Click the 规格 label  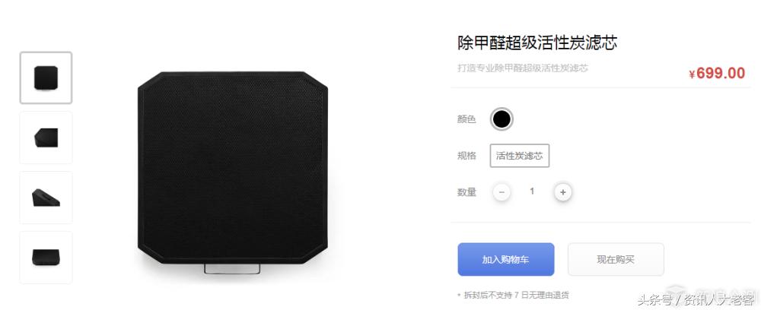click(x=466, y=156)
